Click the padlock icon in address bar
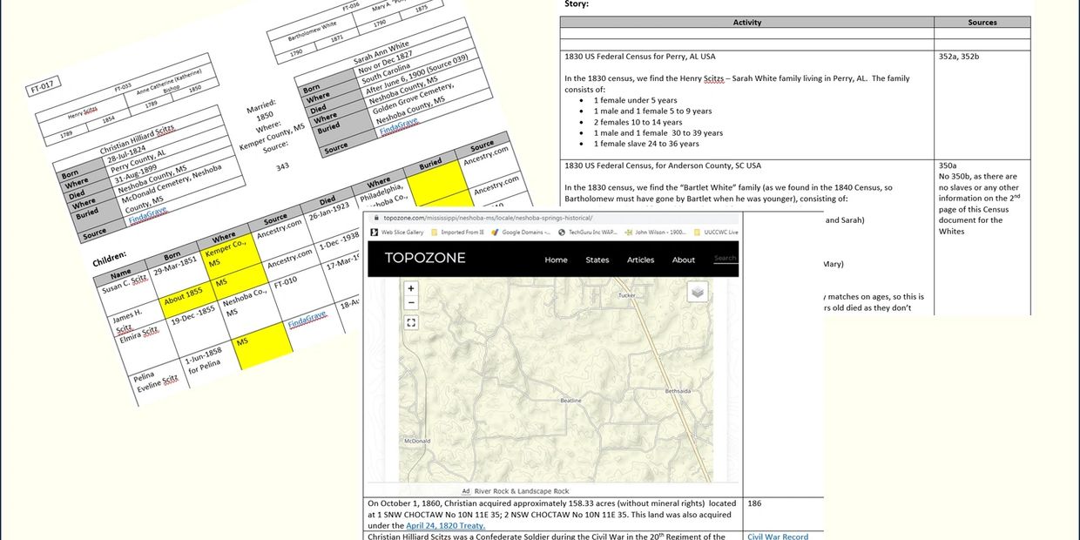 coord(376,217)
